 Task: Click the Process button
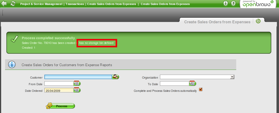pos(61,106)
